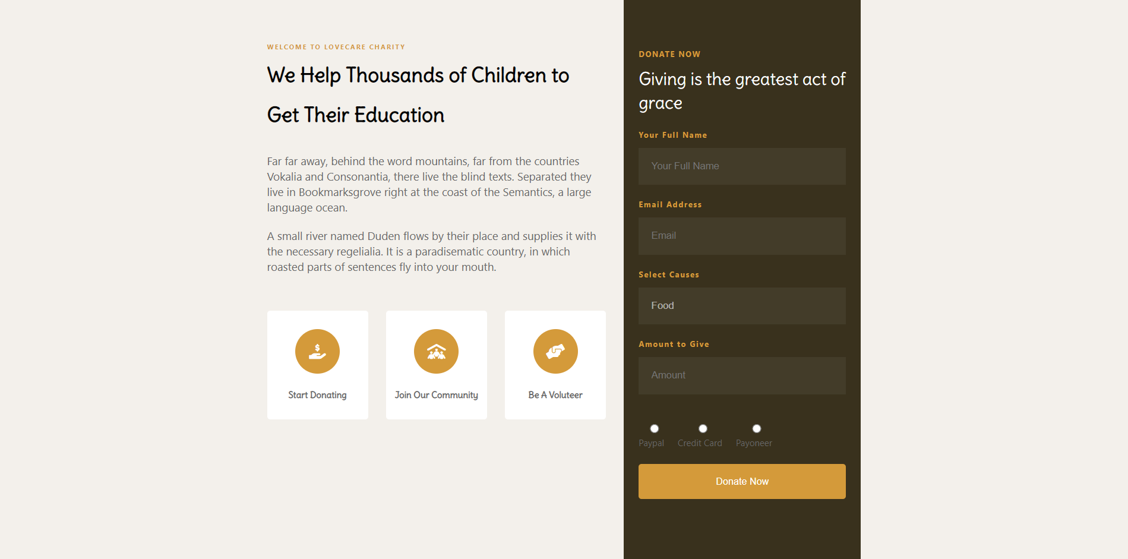Select the Payoneer radio button
The width and height of the screenshot is (1128, 559).
757,428
